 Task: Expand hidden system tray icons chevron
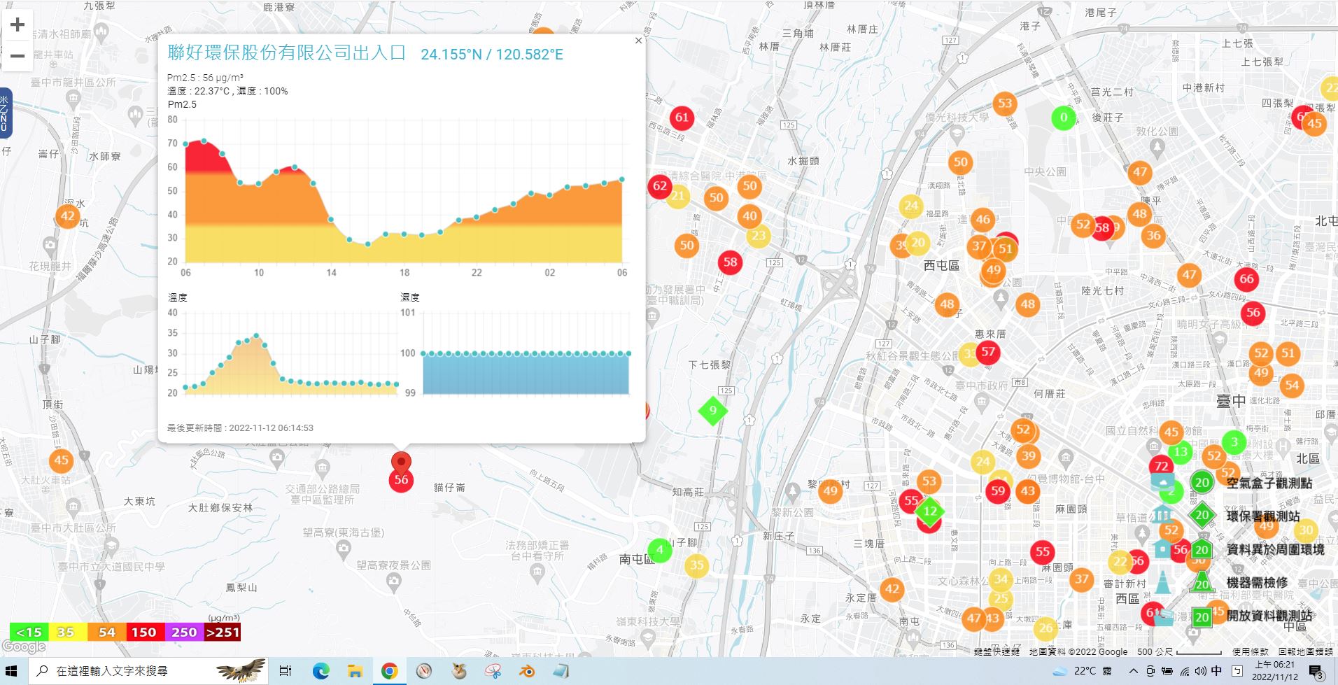click(1133, 671)
